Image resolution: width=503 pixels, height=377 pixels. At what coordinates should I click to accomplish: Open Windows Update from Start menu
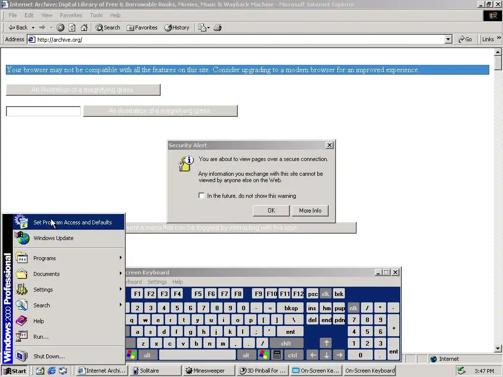(x=68, y=238)
